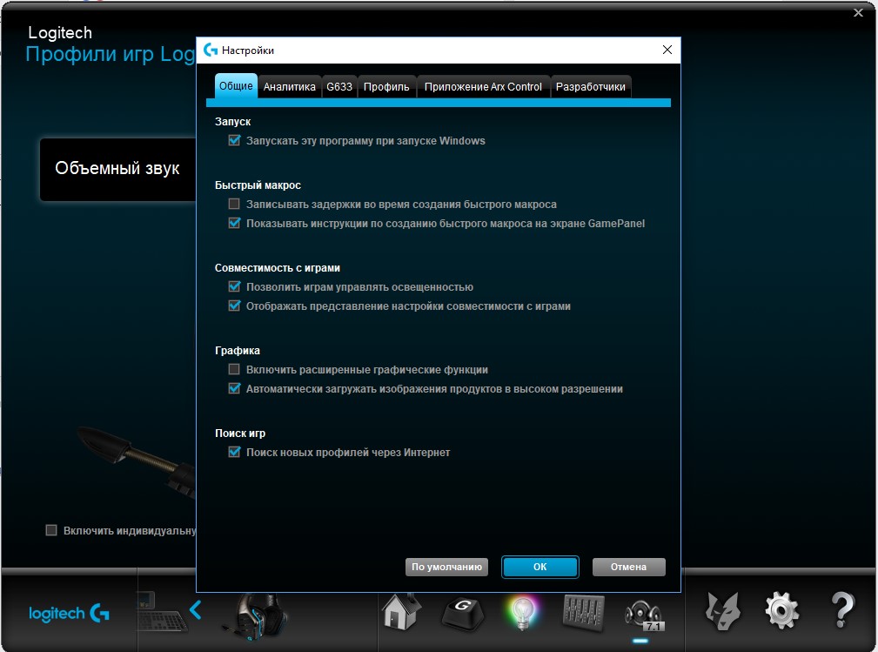This screenshot has width=878, height=652.
Task: Enable Записывать задержки во время создания макроса
Action: pyautogui.click(x=234, y=204)
